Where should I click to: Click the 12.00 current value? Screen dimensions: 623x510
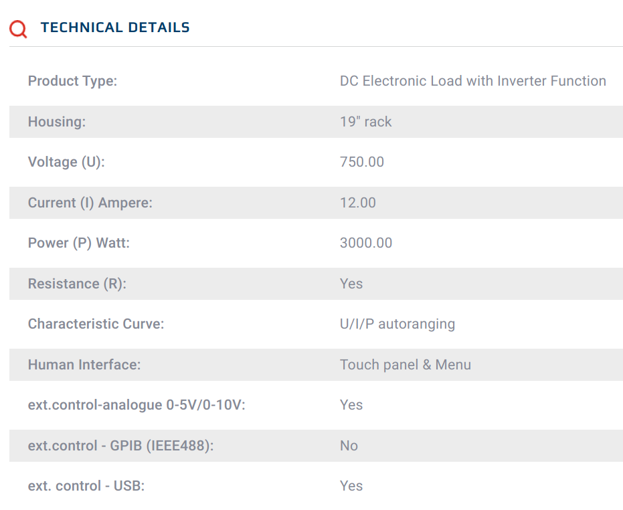[x=357, y=203]
